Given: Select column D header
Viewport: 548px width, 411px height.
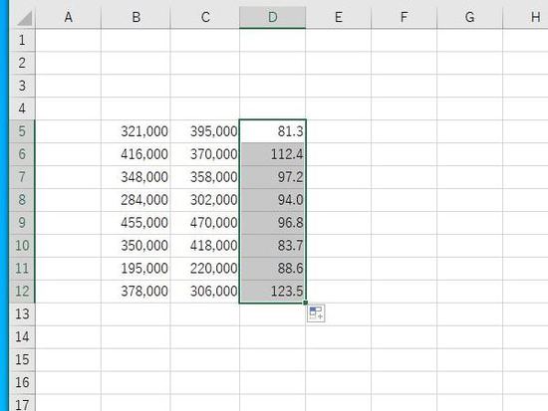Looking at the screenshot, I should [x=273, y=17].
